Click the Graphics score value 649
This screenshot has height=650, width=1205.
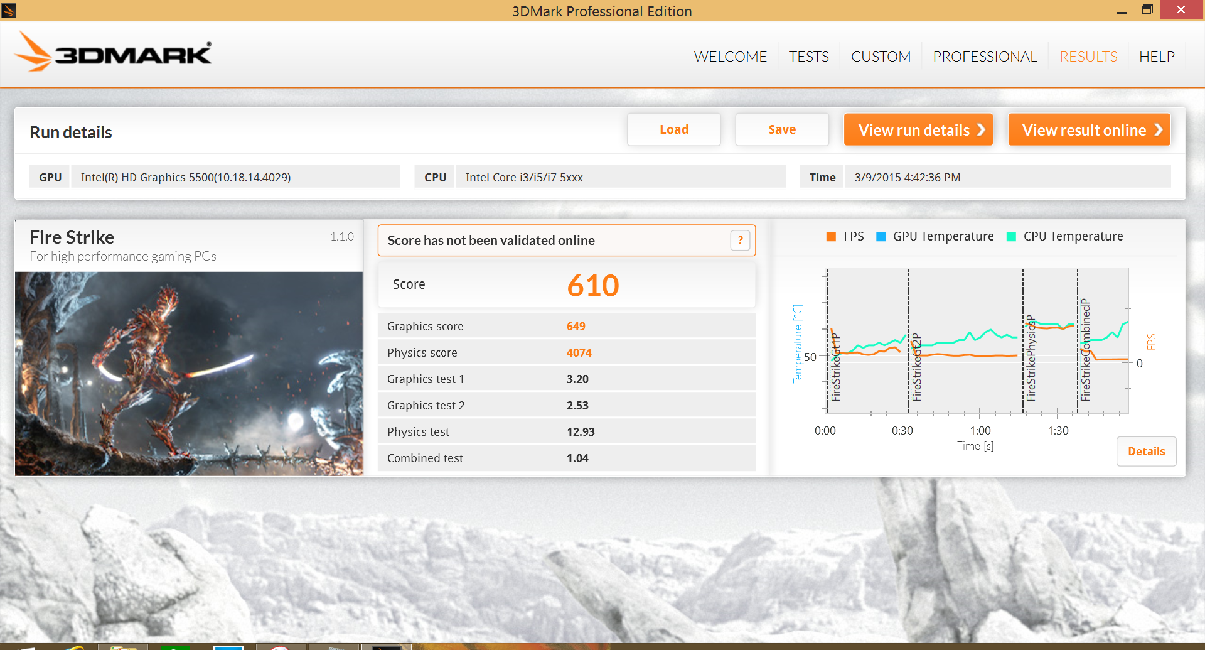[x=576, y=327]
